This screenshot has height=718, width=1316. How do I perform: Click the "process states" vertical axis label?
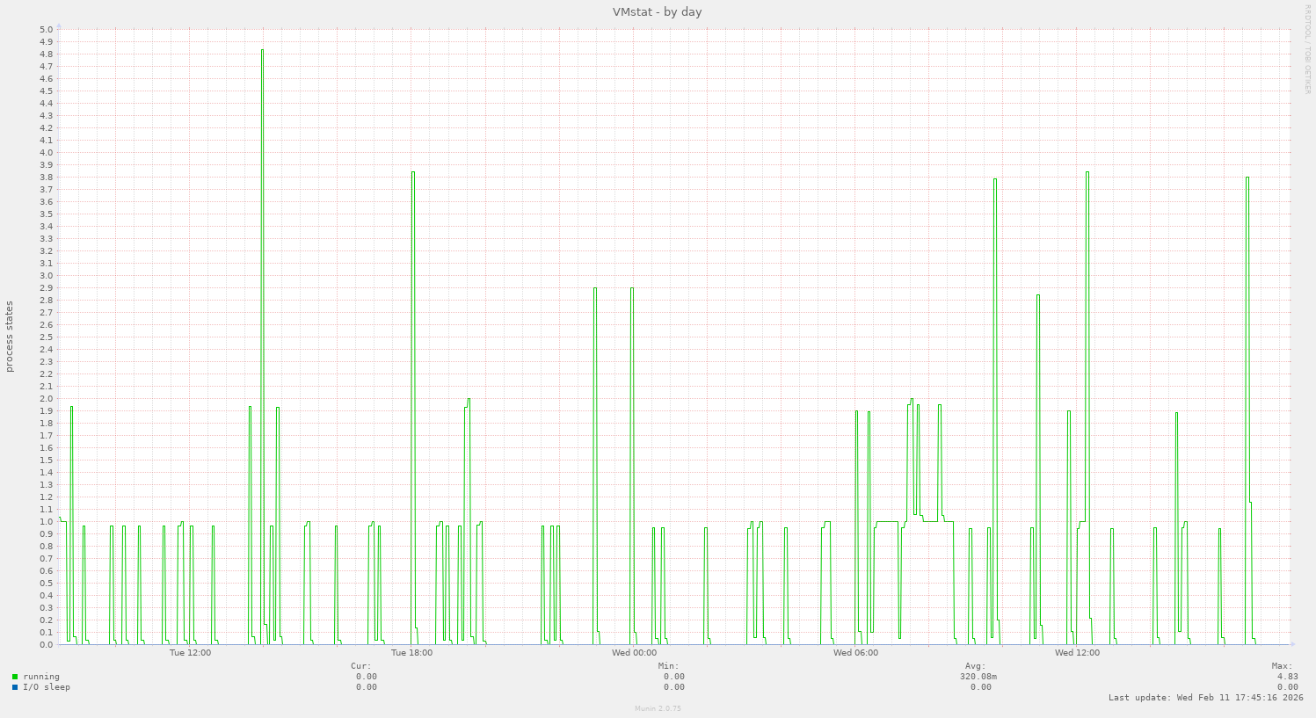(10, 337)
